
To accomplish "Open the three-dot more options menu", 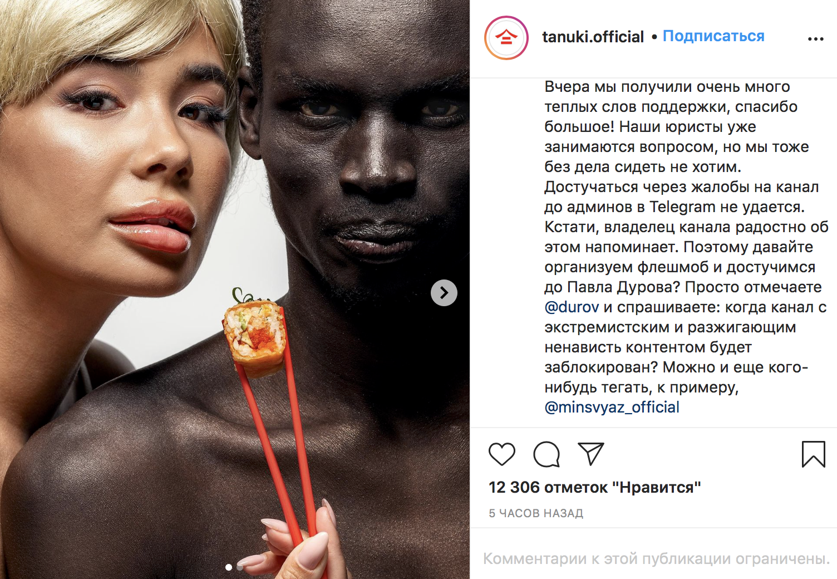I will (x=815, y=39).
